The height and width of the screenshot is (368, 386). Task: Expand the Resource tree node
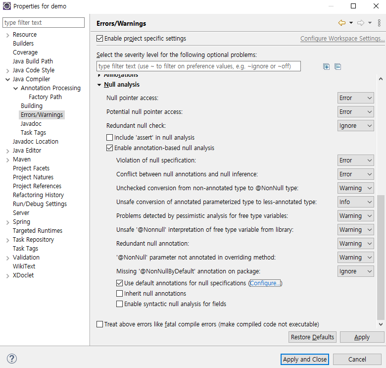pyautogui.click(x=7, y=35)
